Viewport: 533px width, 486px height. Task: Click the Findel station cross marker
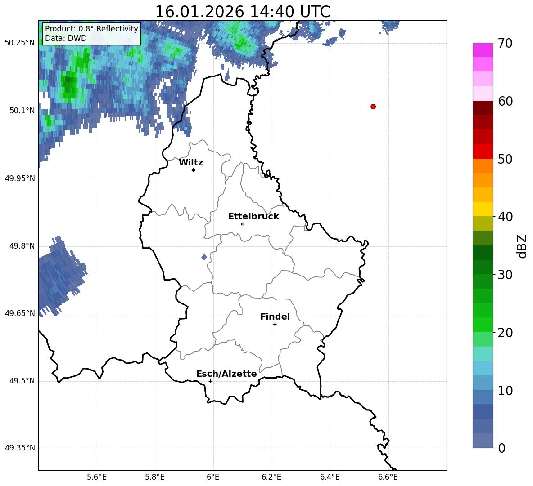pos(275,325)
